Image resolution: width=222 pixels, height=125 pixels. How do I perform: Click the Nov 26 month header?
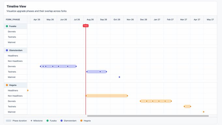(130, 19)
